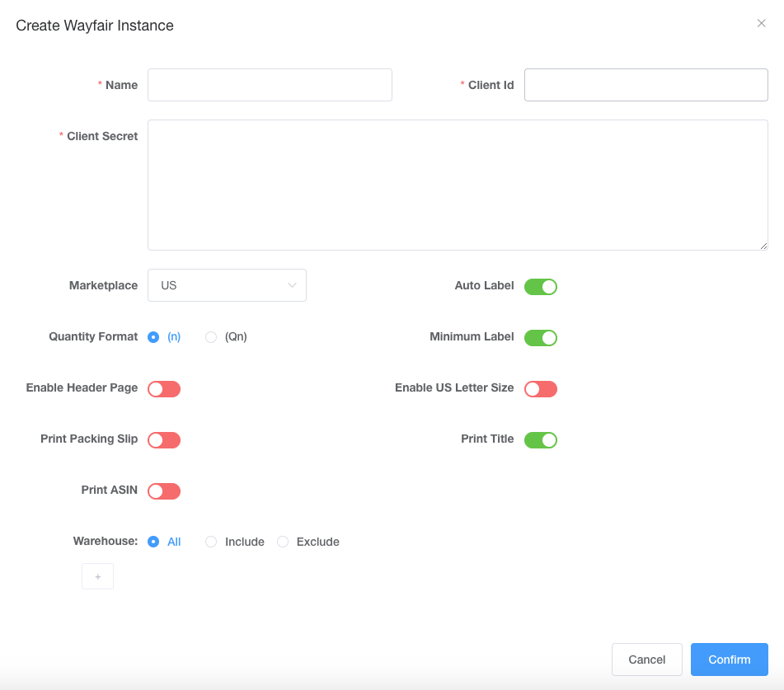Enable the Header Page toggle

coord(164,389)
